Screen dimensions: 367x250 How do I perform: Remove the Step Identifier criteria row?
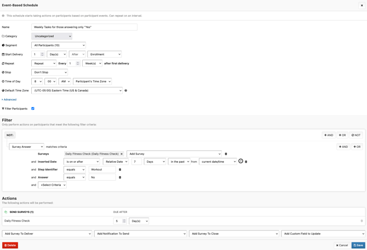tap(120, 170)
